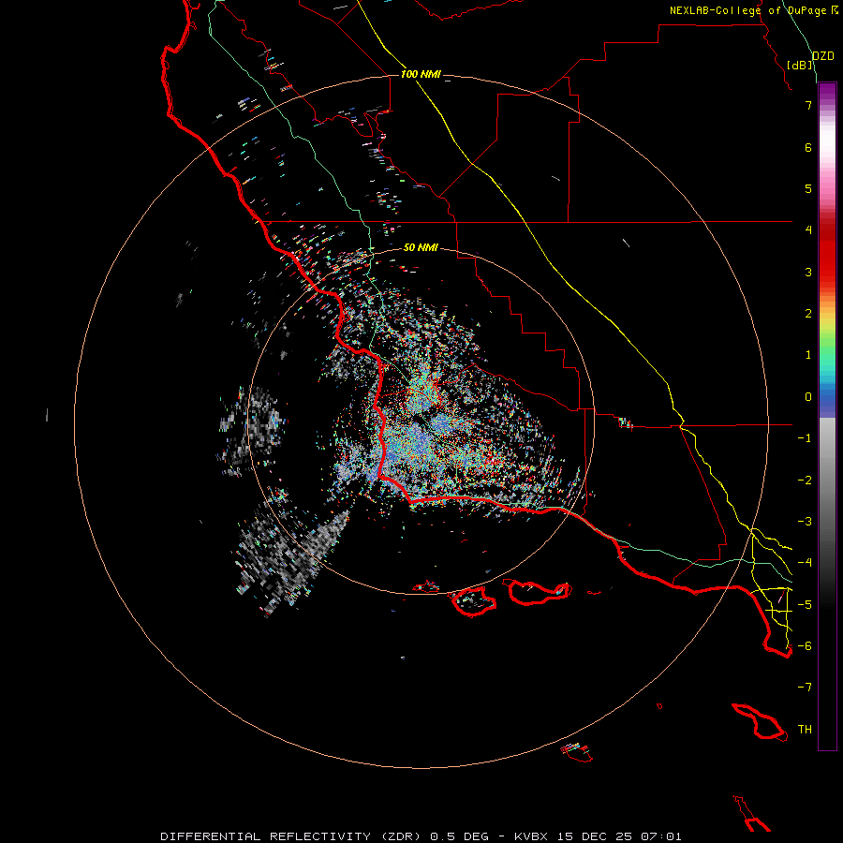The height and width of the screenshot is (843, 843).
Task: Click the 6 value on color scale
Action: (808, 147)
